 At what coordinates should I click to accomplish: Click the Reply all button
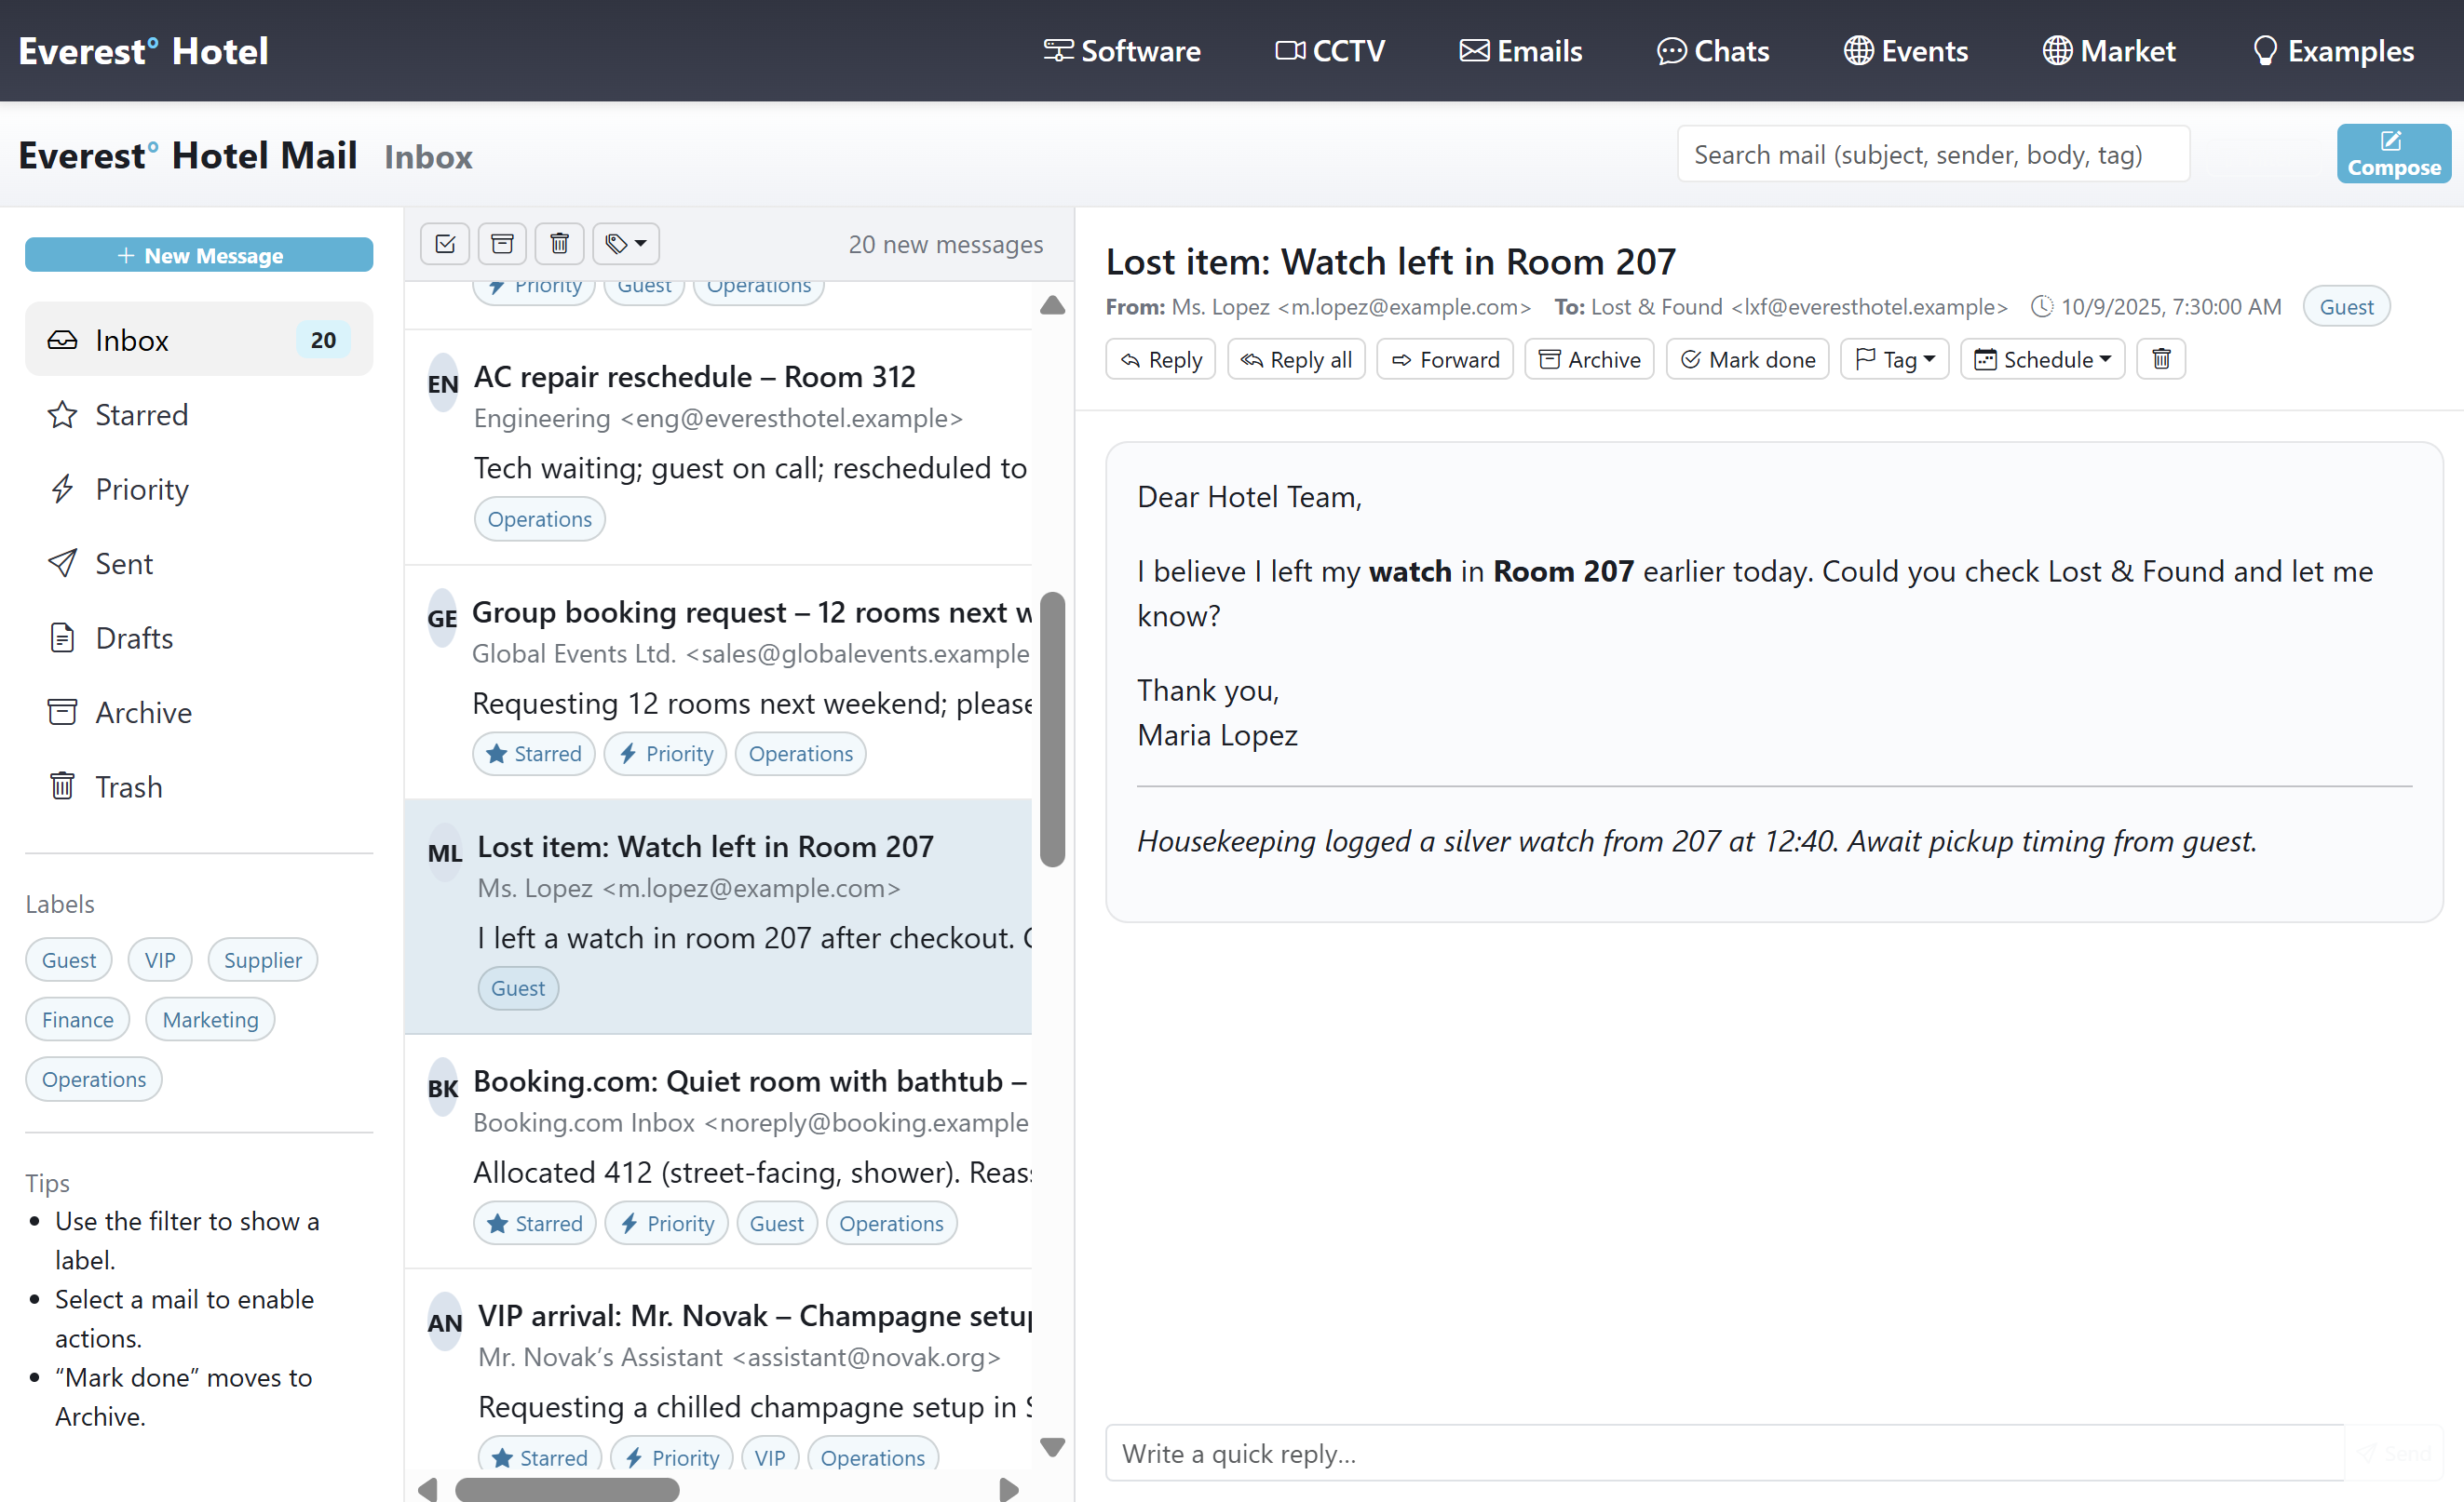1295,359
